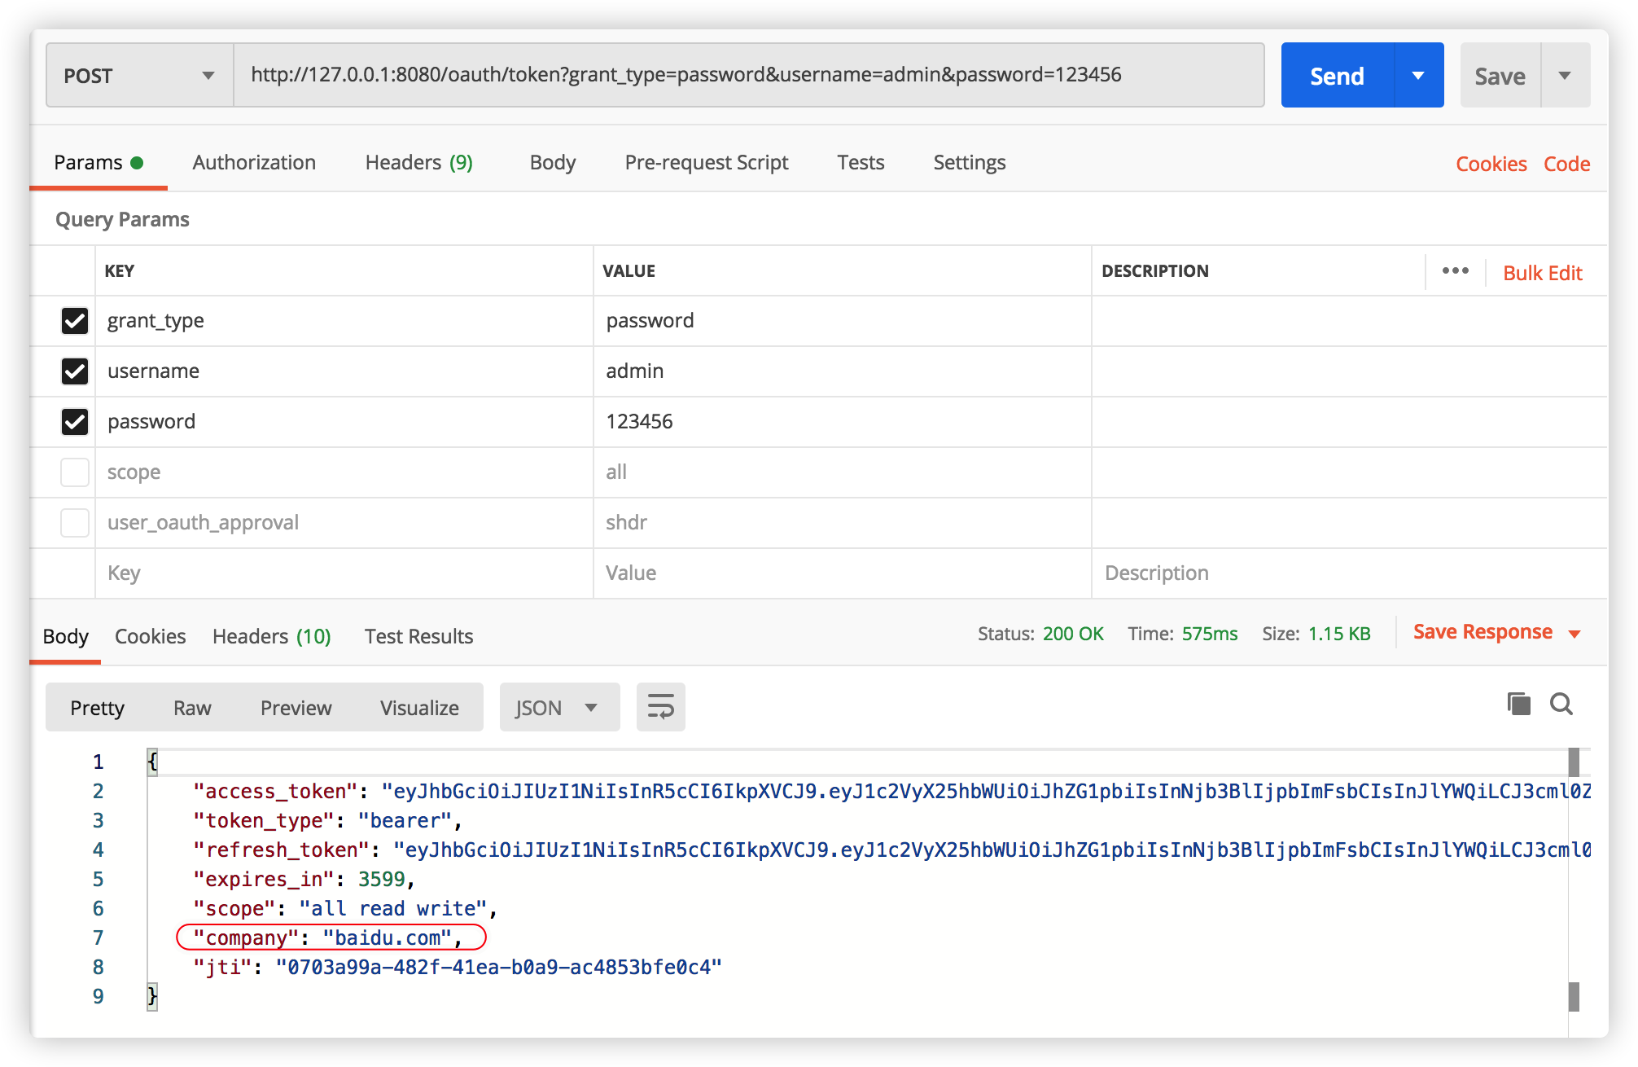
Task: Open the Headers (10) response tab
Action: point(271,636)
